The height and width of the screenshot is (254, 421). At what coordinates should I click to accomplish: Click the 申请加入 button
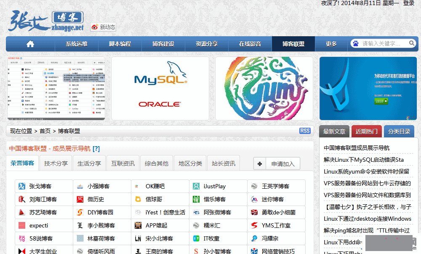pos(283,164)
